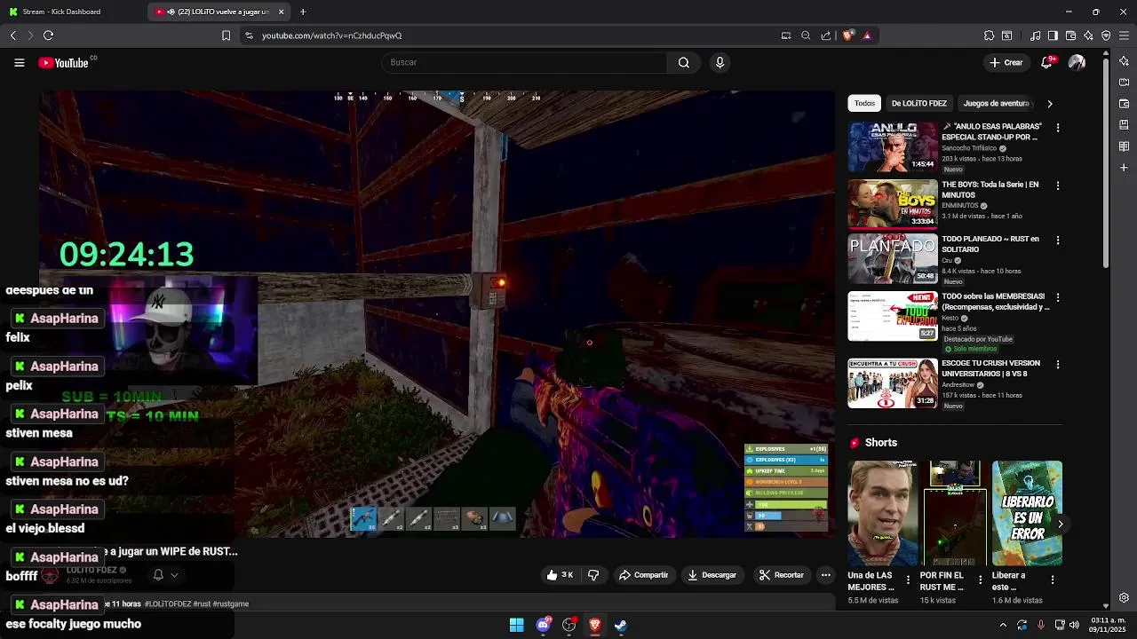The height and width of the screenshot is (639, 1137).
Task: Bookmark this page with the bookmark icon
Action: click(226, 35)
